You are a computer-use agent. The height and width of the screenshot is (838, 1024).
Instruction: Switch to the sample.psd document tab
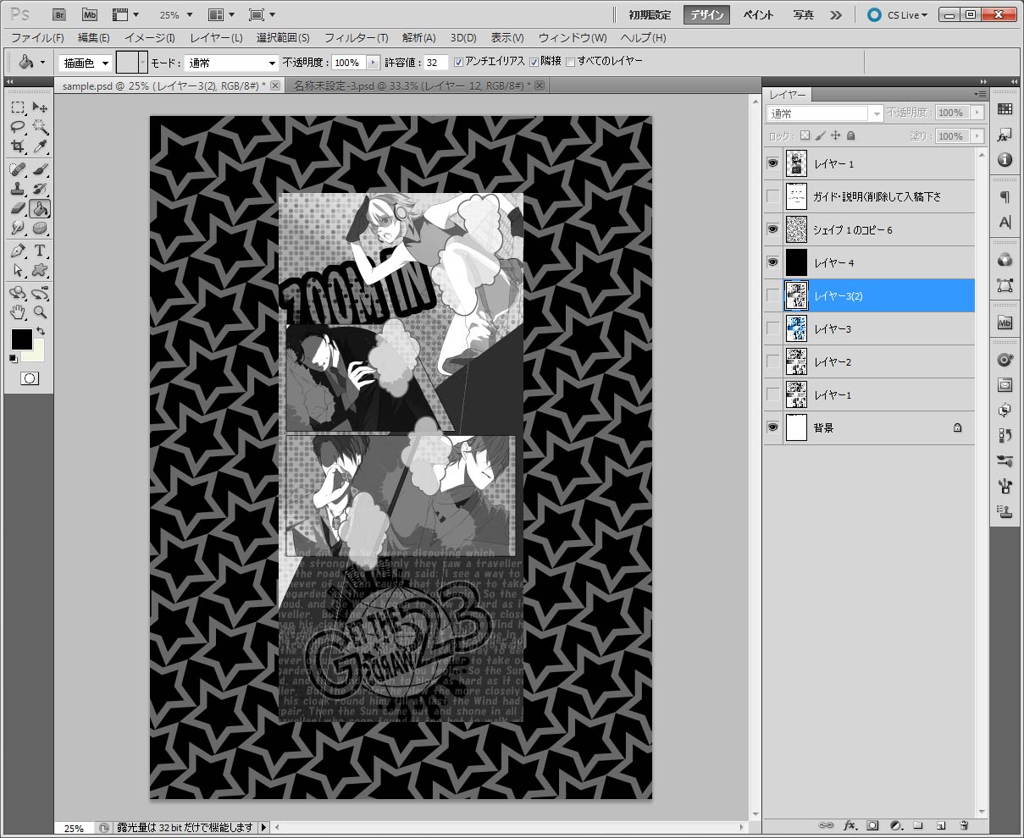[x=169, y=85]
